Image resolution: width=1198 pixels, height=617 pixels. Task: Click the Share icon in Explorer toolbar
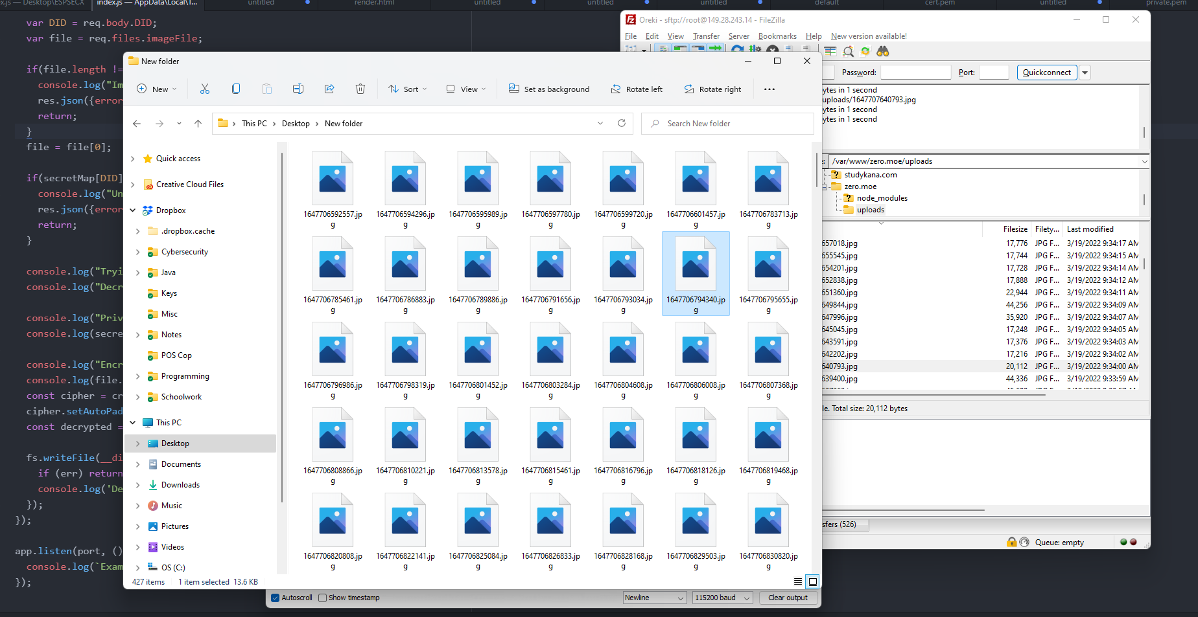(x=329, y=89)
